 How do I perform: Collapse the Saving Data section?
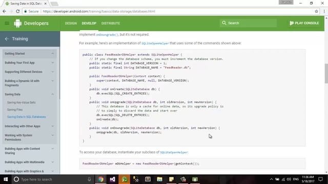(x=30, y=94)
